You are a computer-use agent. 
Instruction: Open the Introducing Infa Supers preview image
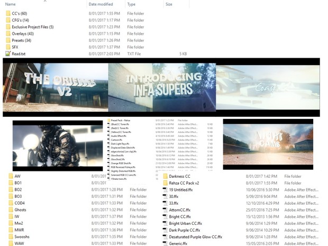click(162, 87)
